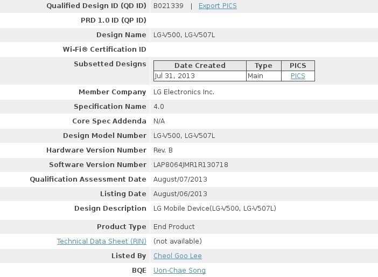Click the listing date August/06/2013

click(x=180, y=194)
